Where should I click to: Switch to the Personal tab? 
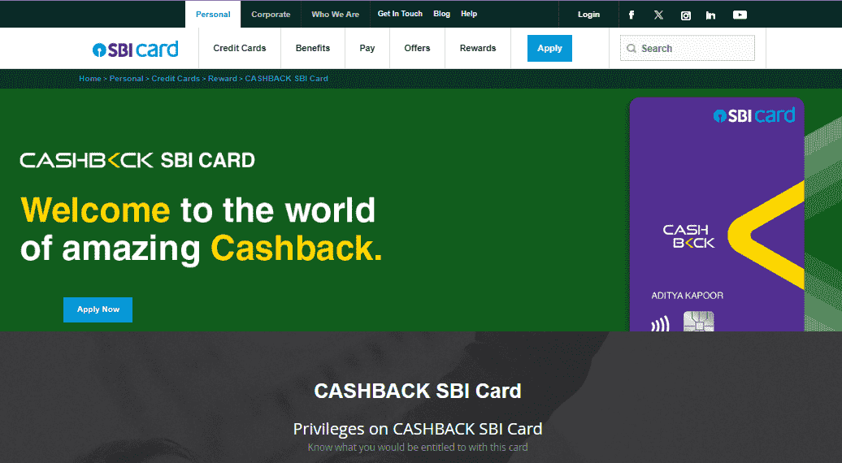point(213,15)
